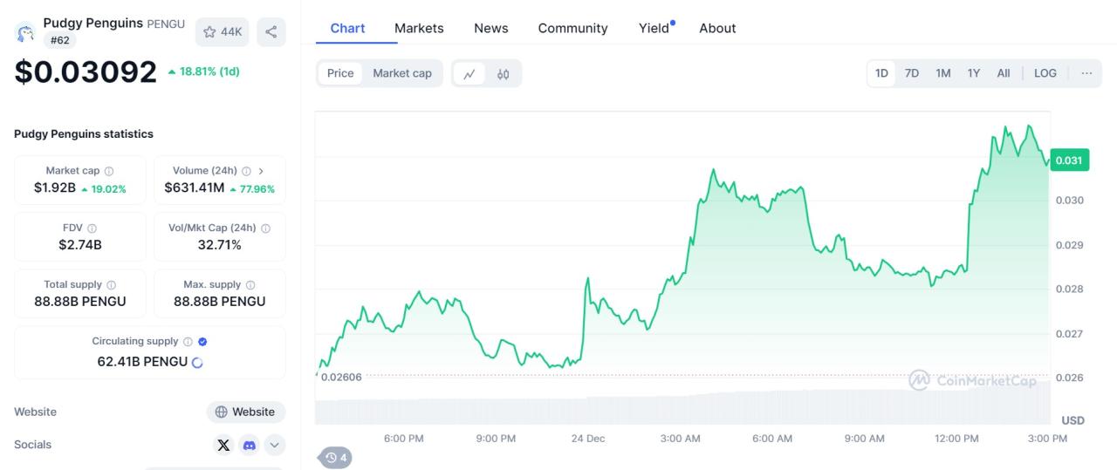Click the Pudgy Penguins coin logo
1117x470 pixels.
[x=25, y=33]
